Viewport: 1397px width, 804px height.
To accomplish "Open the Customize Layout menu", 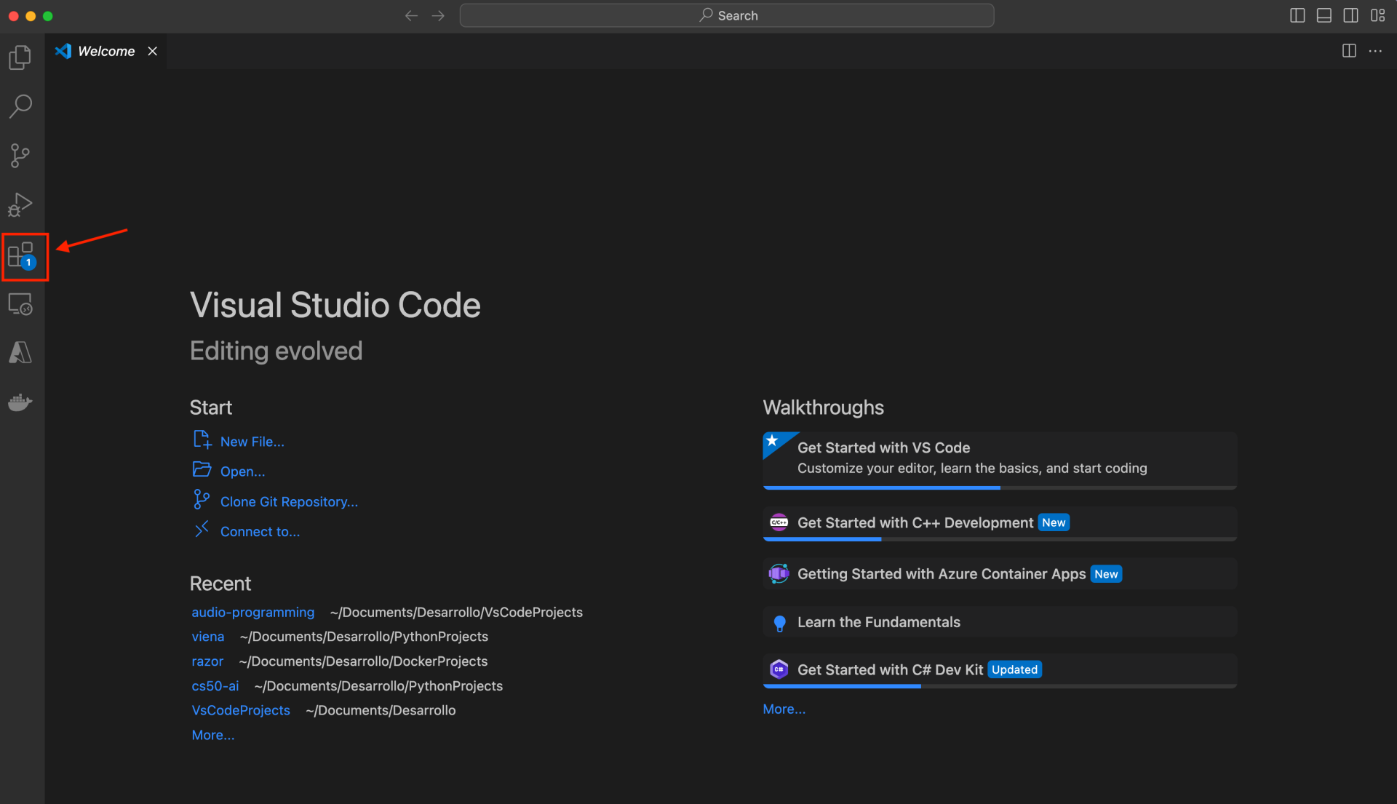I will [1378, 15].
